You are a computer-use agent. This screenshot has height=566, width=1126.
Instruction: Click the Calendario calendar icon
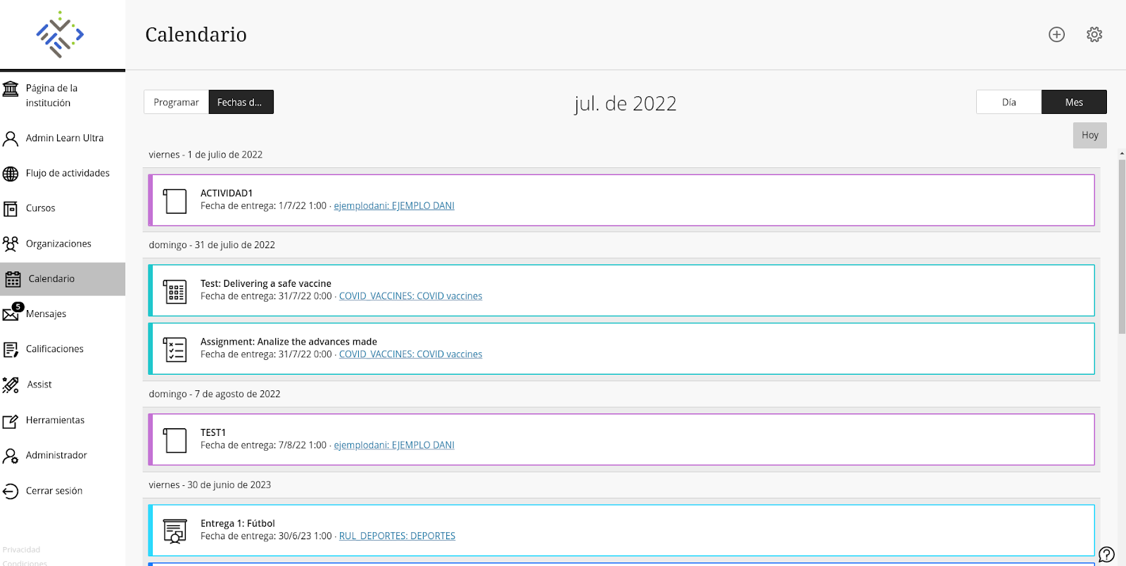click(13, 279)
